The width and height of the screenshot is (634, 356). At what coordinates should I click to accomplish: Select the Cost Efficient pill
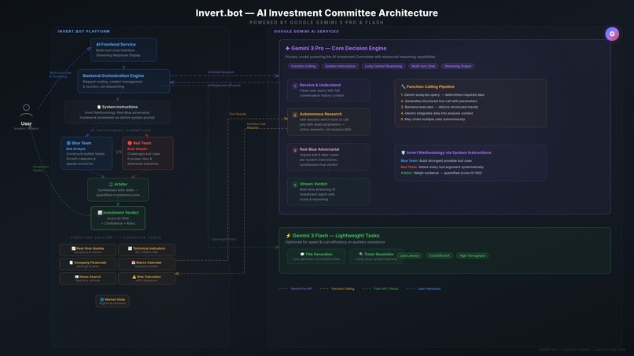click(439, 255)
